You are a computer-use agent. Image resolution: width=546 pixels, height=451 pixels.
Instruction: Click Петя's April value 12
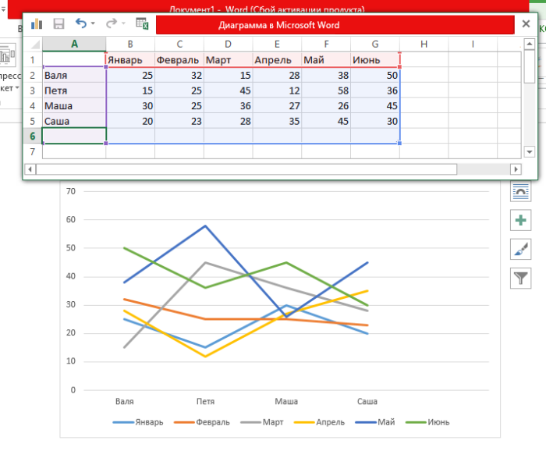[277, 91]
